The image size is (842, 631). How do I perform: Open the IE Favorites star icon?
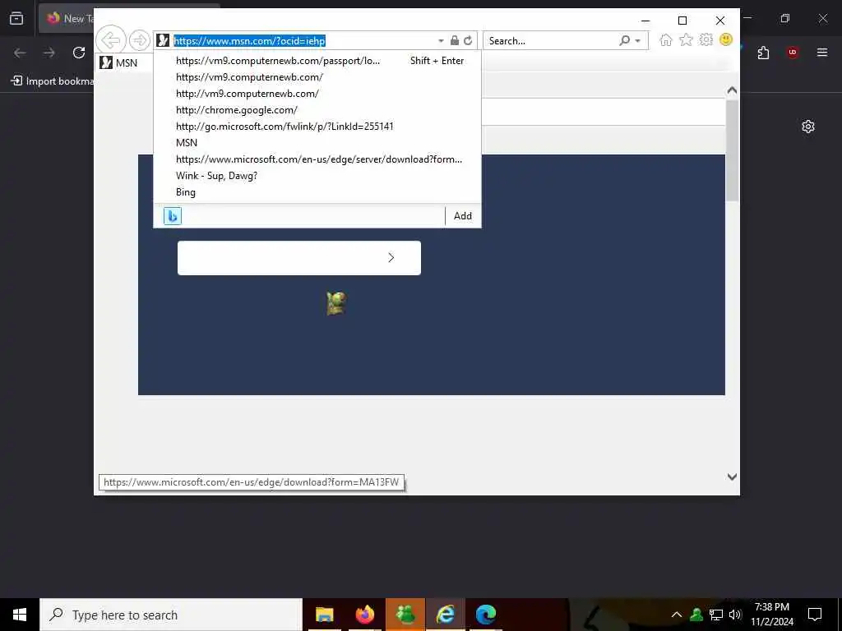tap(686, 40)
